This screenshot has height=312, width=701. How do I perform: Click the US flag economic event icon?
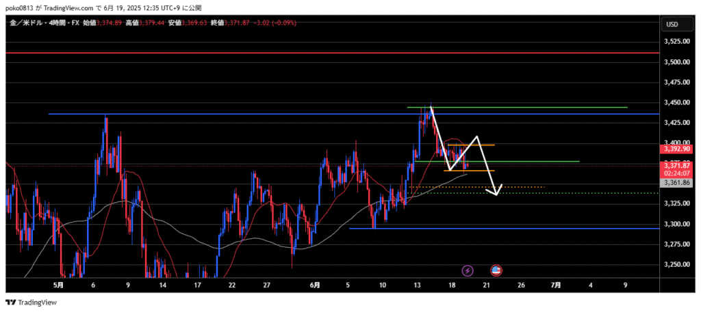[x=496, y=270]
